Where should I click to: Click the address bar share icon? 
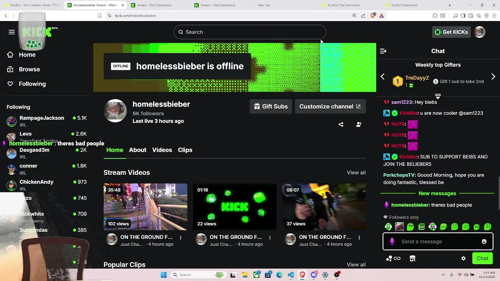tap(363, 16)
